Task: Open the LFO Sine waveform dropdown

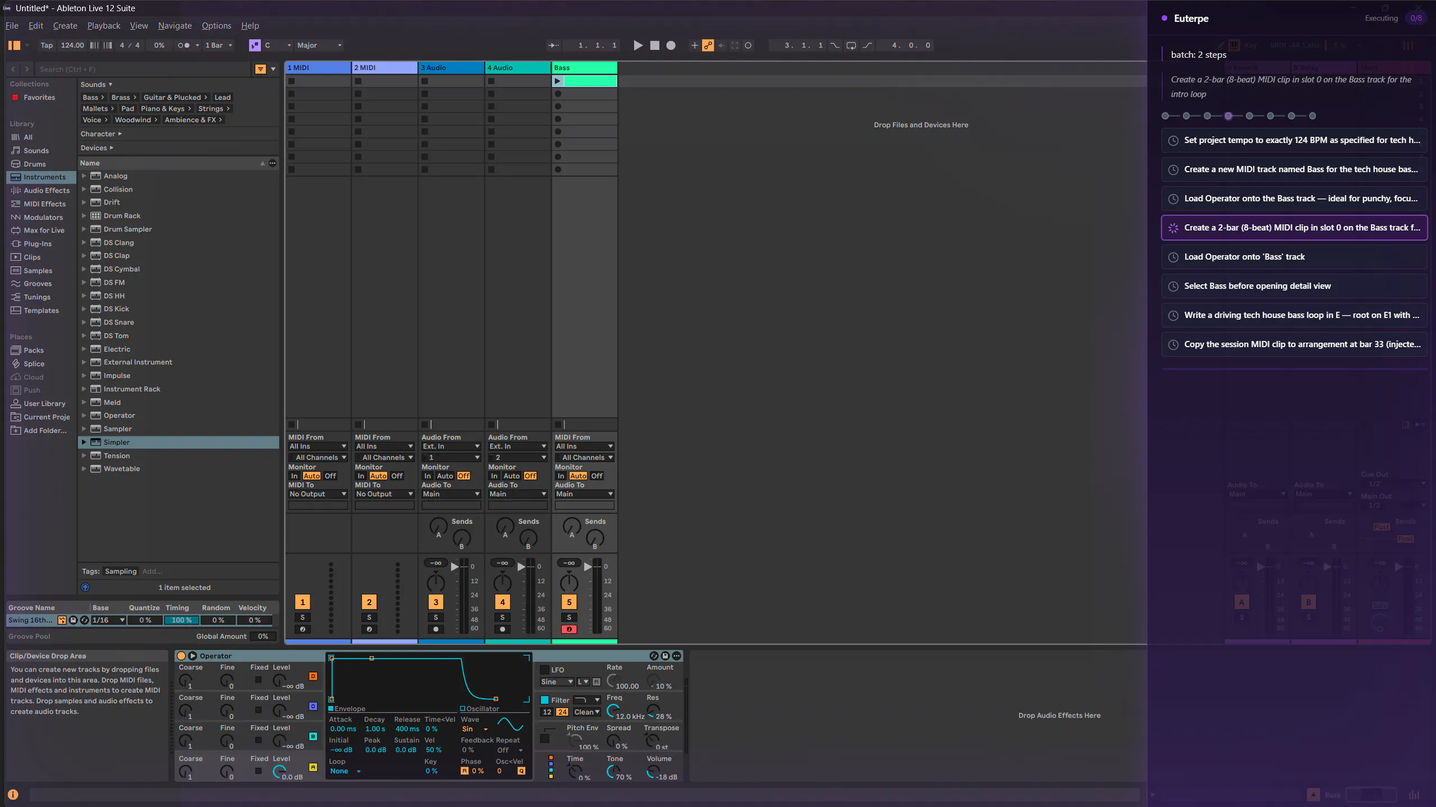Action: pos(557,682)
